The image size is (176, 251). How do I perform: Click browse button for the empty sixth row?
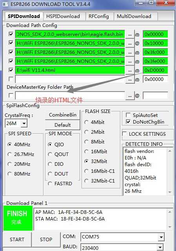pyautogui.click(x=130, y=79)
